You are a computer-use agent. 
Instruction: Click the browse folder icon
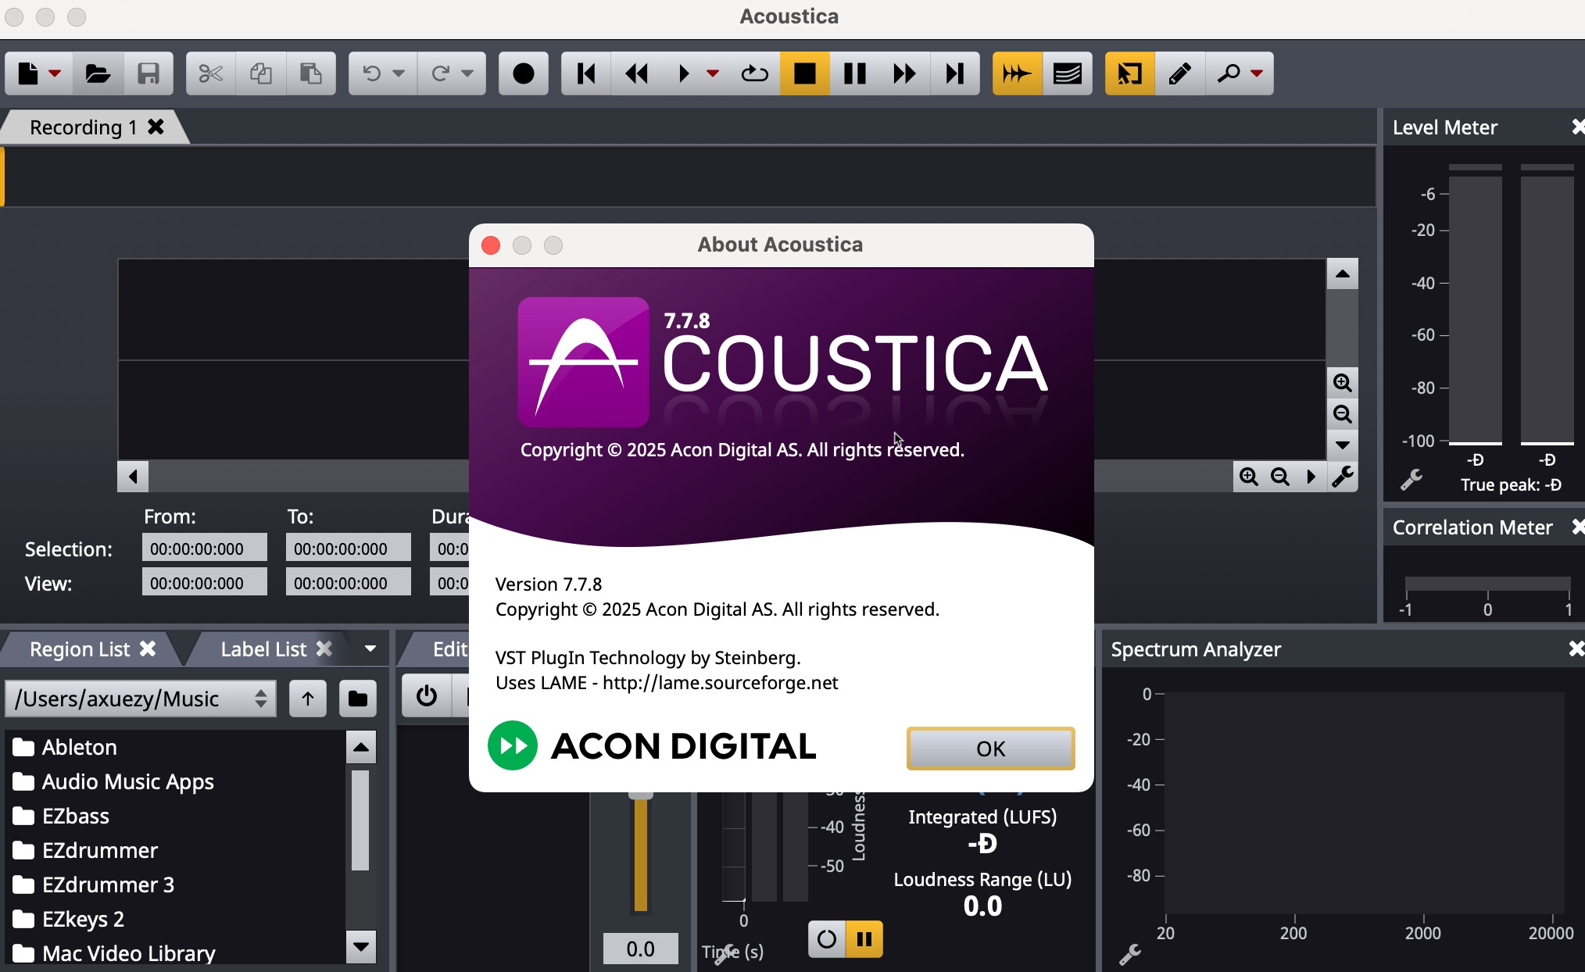pos(358,699)
